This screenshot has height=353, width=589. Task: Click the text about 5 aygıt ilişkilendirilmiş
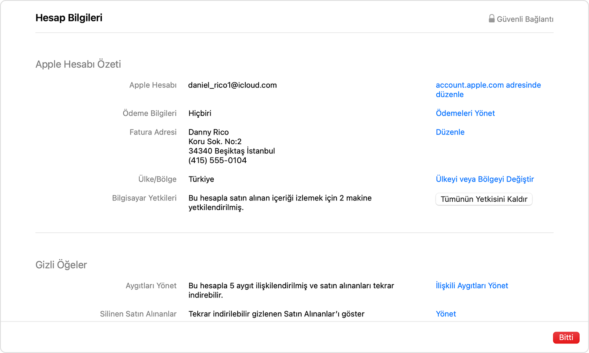click(x=291, y=290)
